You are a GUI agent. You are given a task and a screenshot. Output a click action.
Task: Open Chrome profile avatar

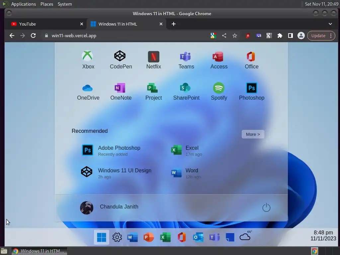coord(301,36)
